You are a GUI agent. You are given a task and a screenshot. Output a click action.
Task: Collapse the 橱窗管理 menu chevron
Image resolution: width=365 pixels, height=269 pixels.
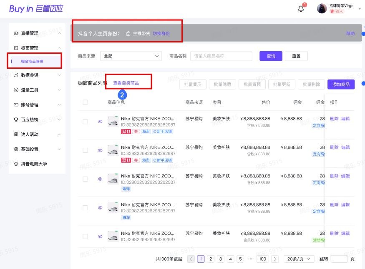(59, 48)
